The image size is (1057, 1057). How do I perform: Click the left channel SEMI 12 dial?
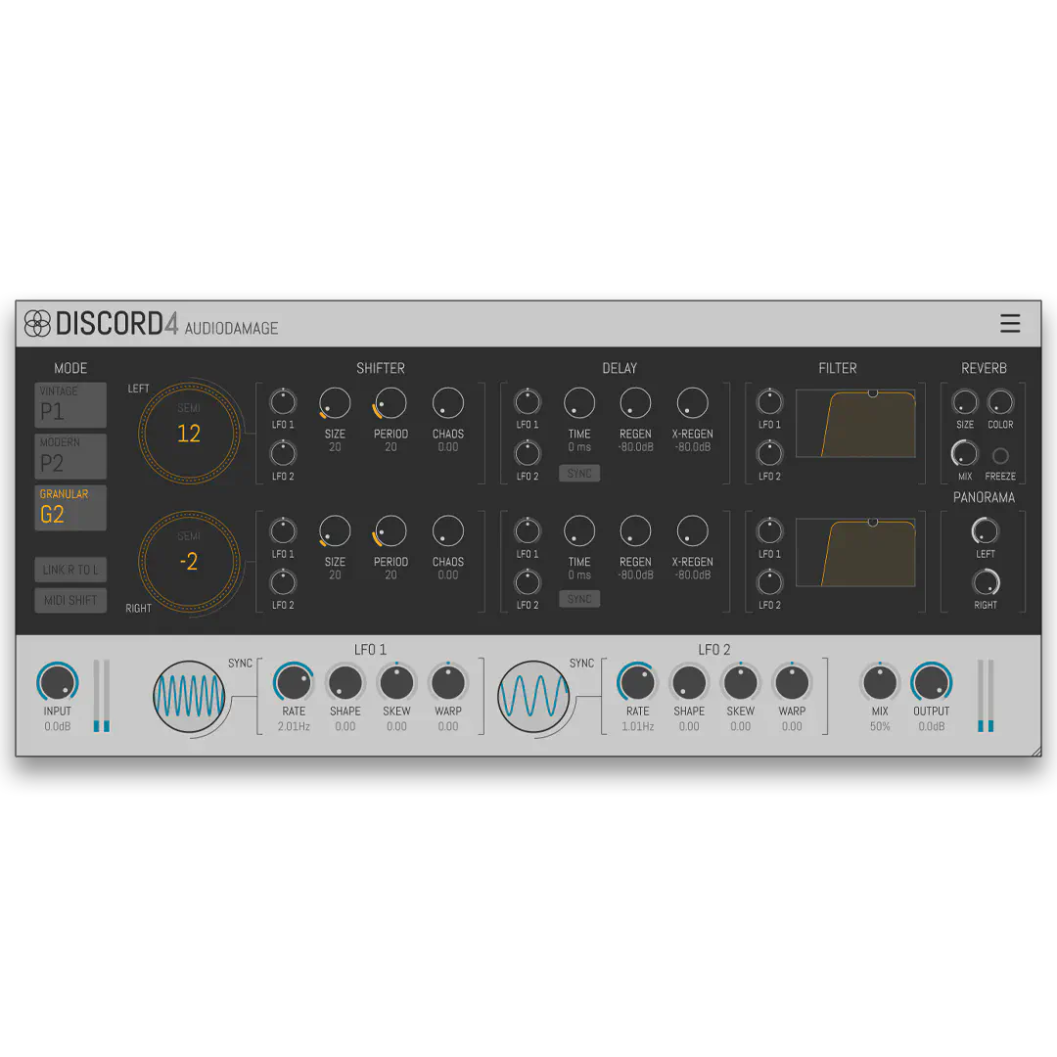[189, 433]
